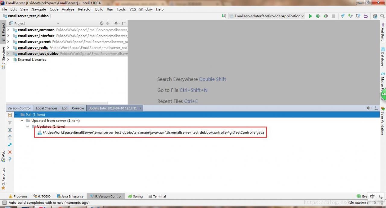
Task: Open Version Control panel settings gear
Action: (x=369, y=108)
